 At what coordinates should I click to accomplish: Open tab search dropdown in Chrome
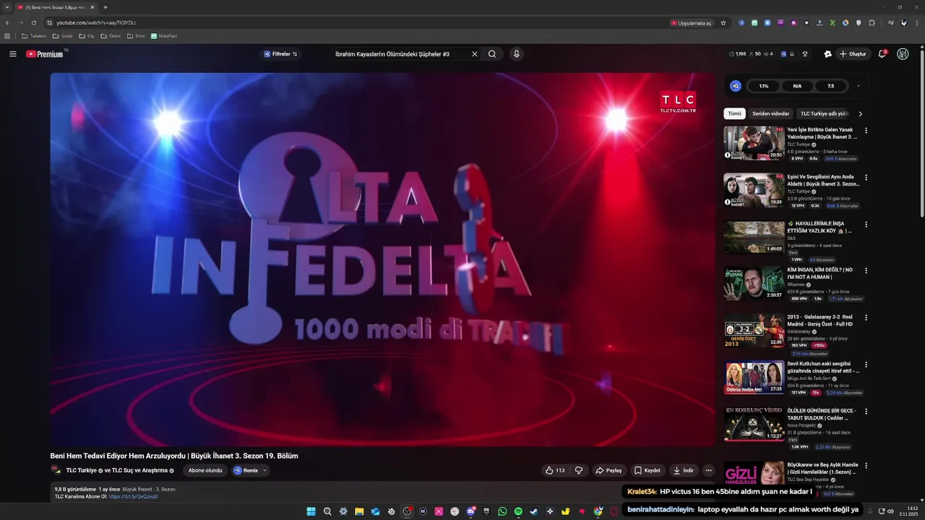pos(7,7)
